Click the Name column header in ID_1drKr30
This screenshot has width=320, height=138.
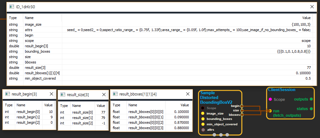[x=29, y=18]
